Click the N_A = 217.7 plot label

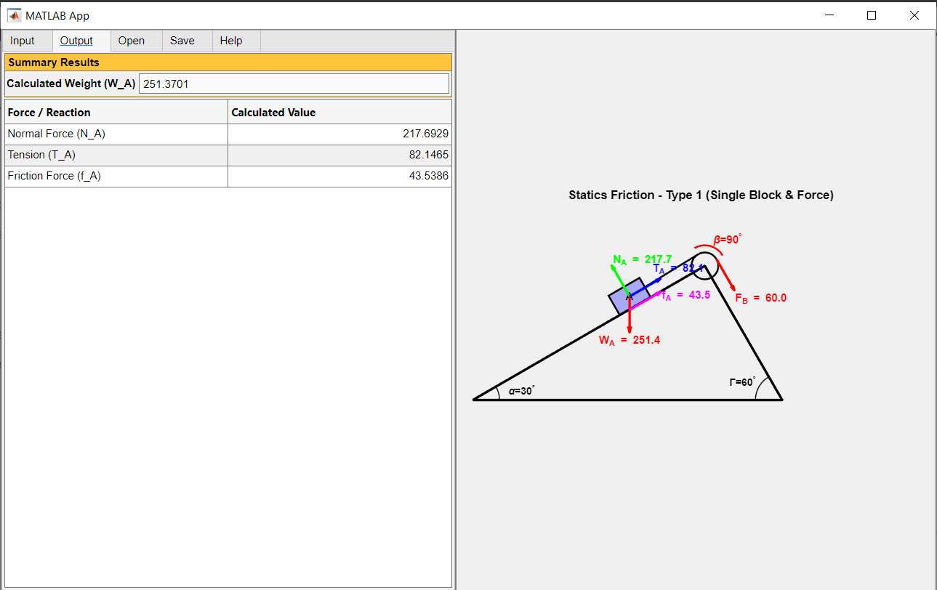[x=642, y=260]
